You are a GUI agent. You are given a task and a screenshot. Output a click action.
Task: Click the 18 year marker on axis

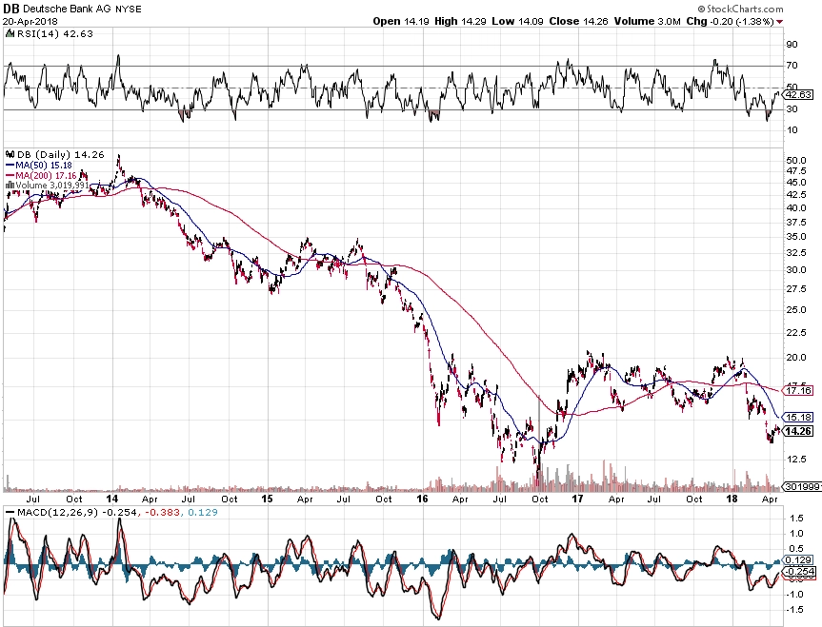click(732, 499)
